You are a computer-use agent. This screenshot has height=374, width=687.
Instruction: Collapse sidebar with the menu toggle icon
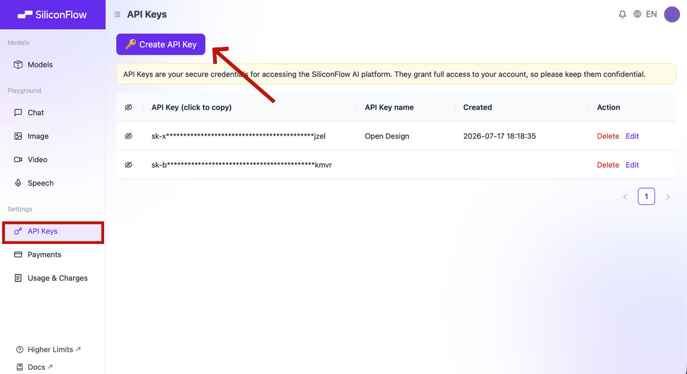pyautogui.click(x=118, y=15)
